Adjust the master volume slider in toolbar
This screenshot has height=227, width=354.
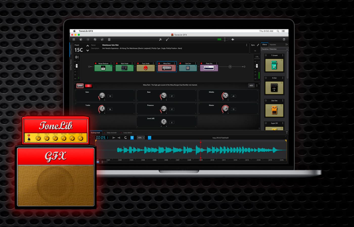click(225, 39)
